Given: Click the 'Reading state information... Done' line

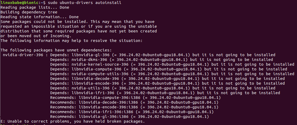Looking at the screenshot, I should 39,17.
